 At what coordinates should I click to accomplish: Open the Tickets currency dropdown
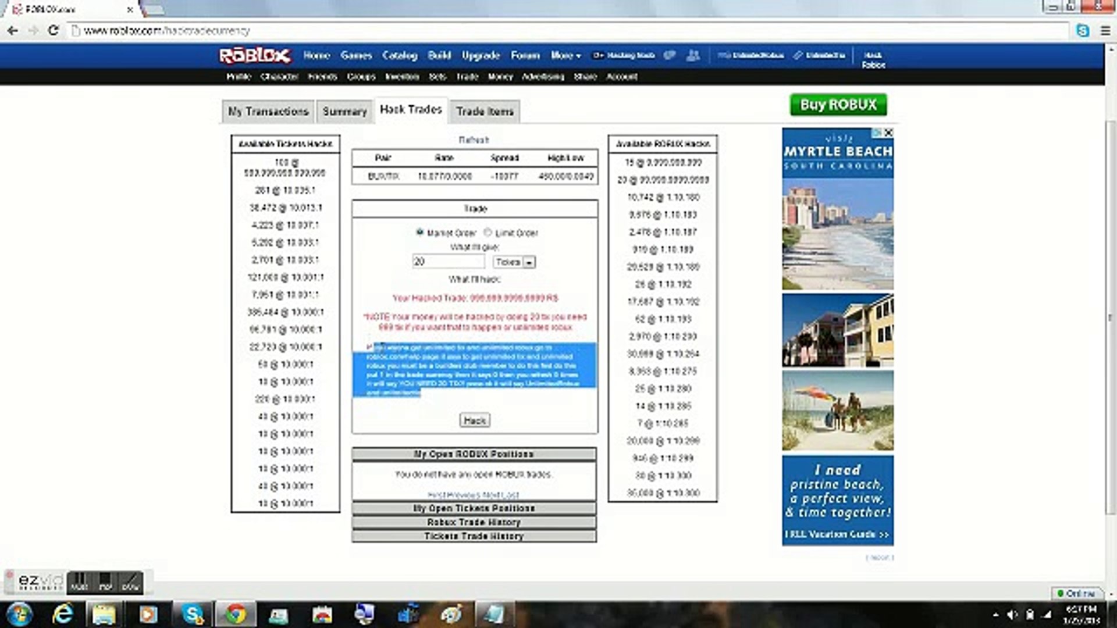point(514,262)
